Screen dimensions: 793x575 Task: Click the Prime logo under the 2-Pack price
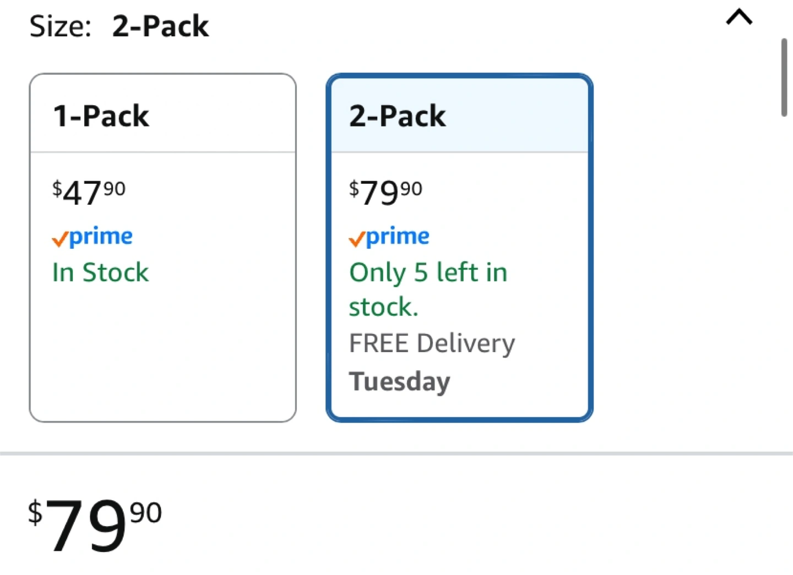397,237
